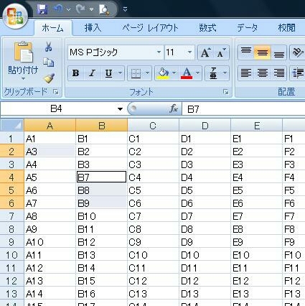Align cell text to the top
Image resolution: width=305 pixels, height=306 pixels.
pyautogui.click(x=246, y=52)
